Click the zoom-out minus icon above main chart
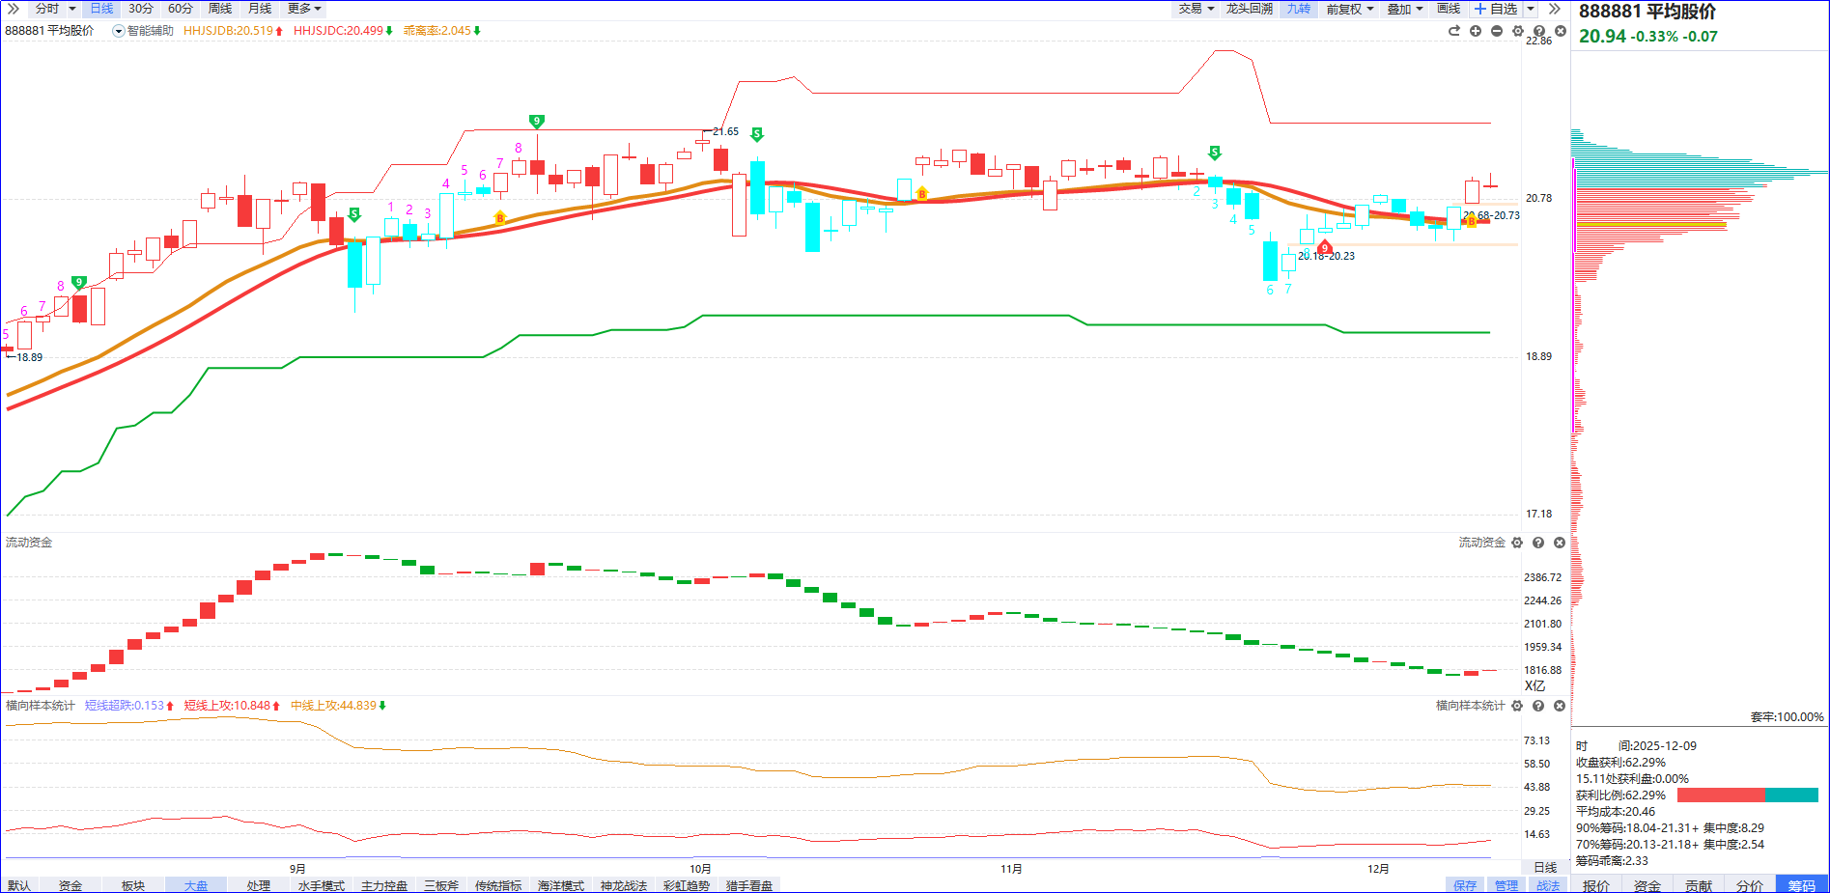 point(1497,31)
